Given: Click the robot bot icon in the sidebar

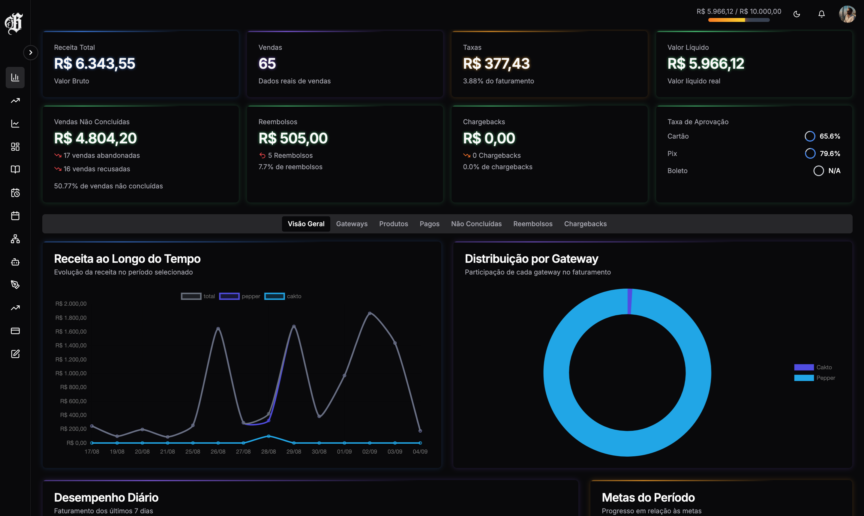Looking at the screenshot, I should (x=15, y=262).
